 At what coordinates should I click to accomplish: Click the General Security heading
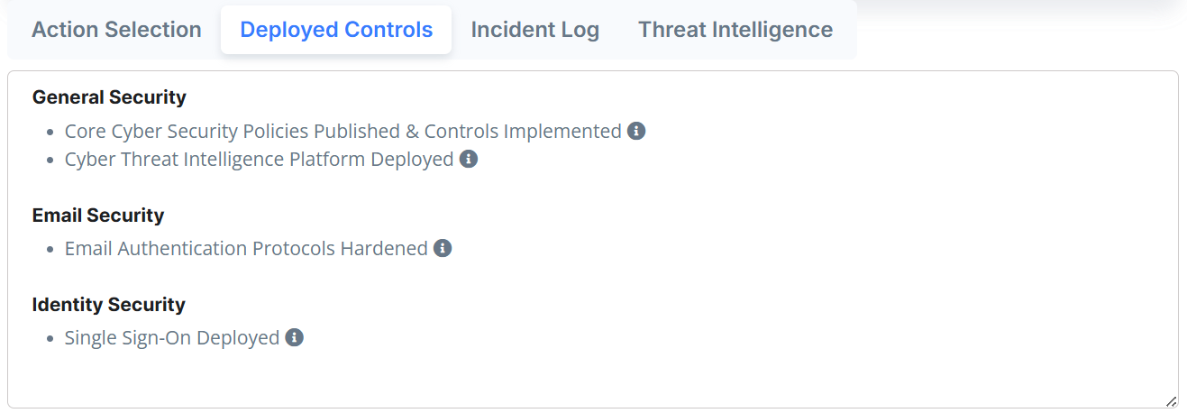pyautogui.click(x=109, y=97)
